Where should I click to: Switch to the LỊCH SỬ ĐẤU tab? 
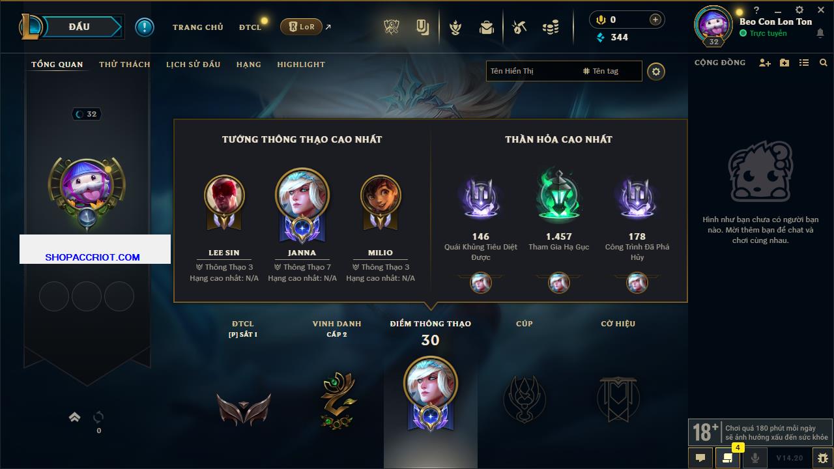click(193, 64)
